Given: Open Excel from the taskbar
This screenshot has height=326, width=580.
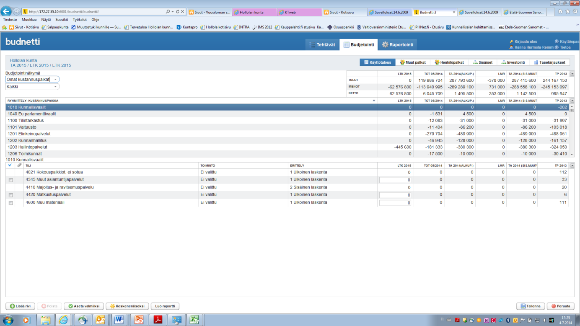Looking at the screenshot, I should click(x=194, y=320).
